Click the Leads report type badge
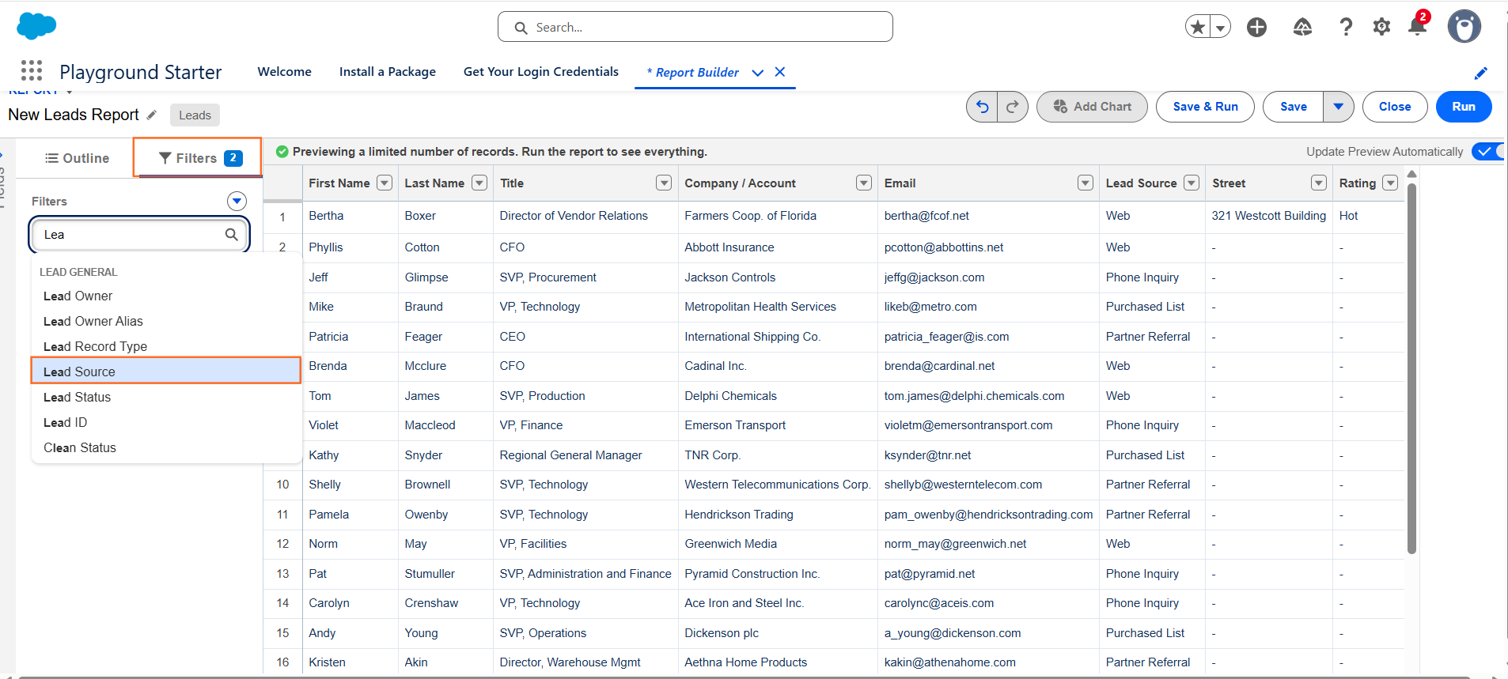 coord(195,115)
